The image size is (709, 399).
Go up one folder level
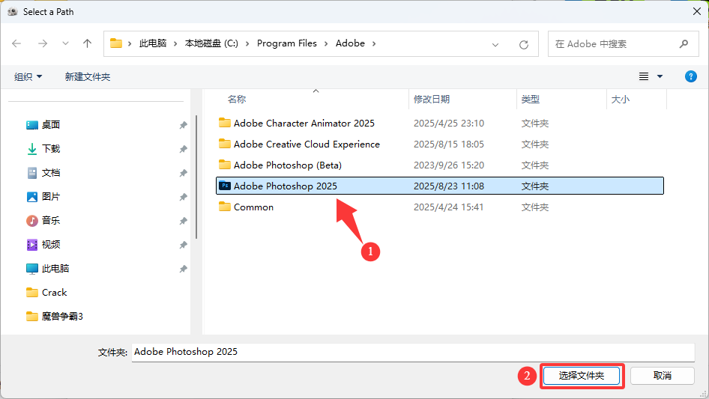87,43
